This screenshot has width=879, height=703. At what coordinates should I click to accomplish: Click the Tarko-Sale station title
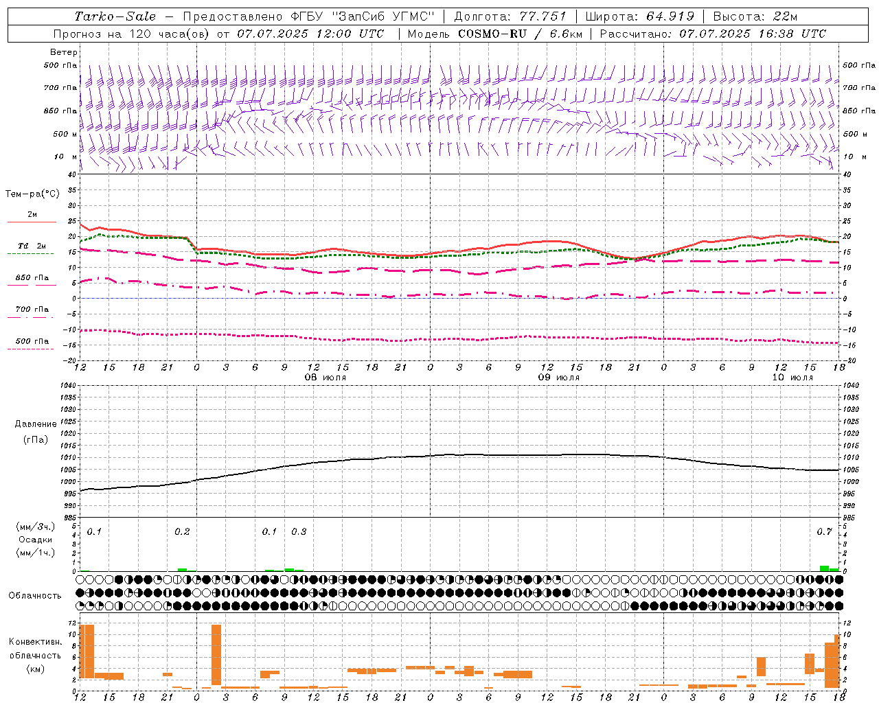coord(115,16)
